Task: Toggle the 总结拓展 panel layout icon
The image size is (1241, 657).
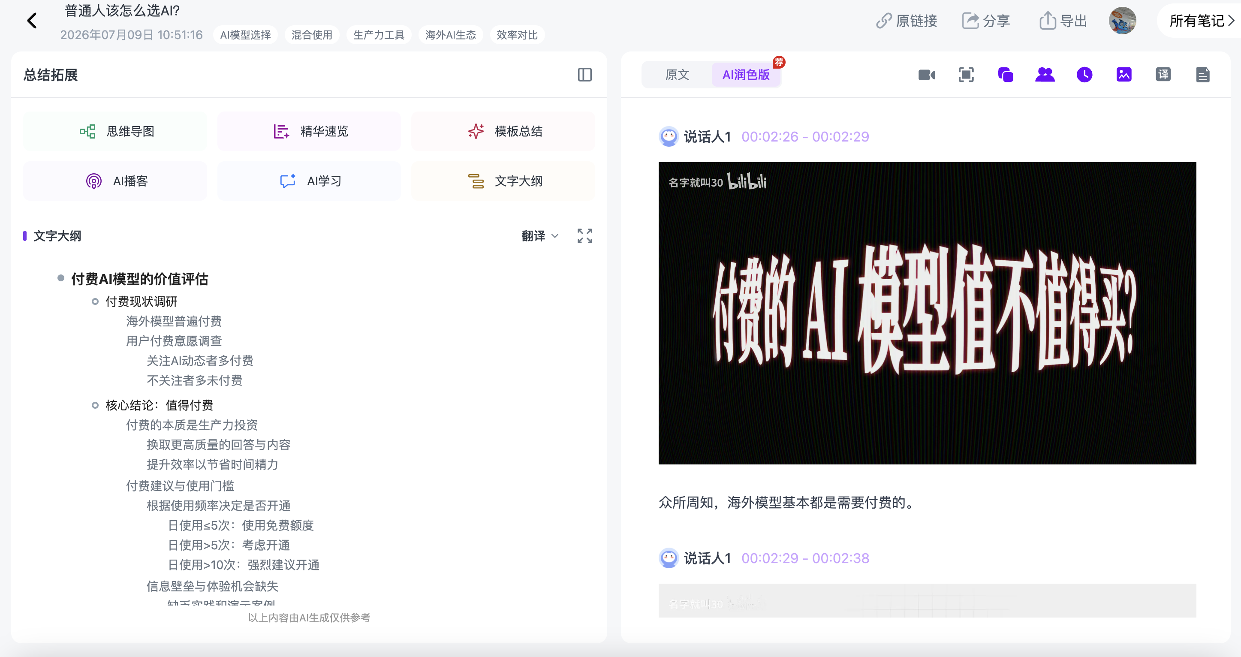Action: point(584,75)
